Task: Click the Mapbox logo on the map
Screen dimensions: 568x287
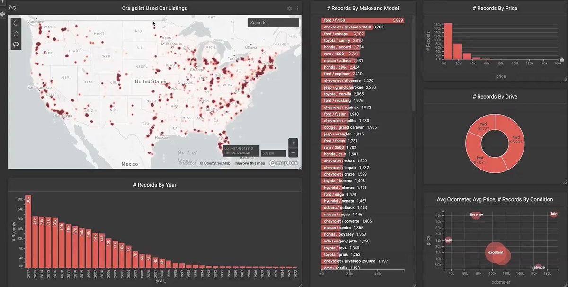Action: (x=284, y=163)
